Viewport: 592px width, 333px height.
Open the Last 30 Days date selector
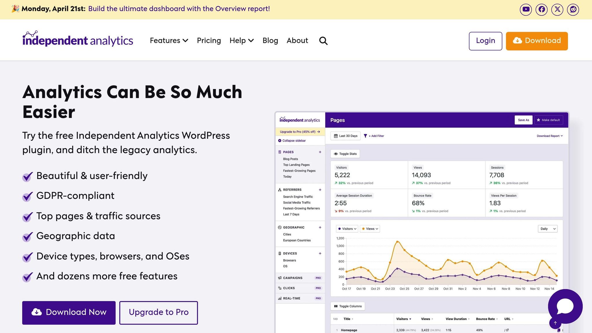pyautogui.click(x=345, y=136)
